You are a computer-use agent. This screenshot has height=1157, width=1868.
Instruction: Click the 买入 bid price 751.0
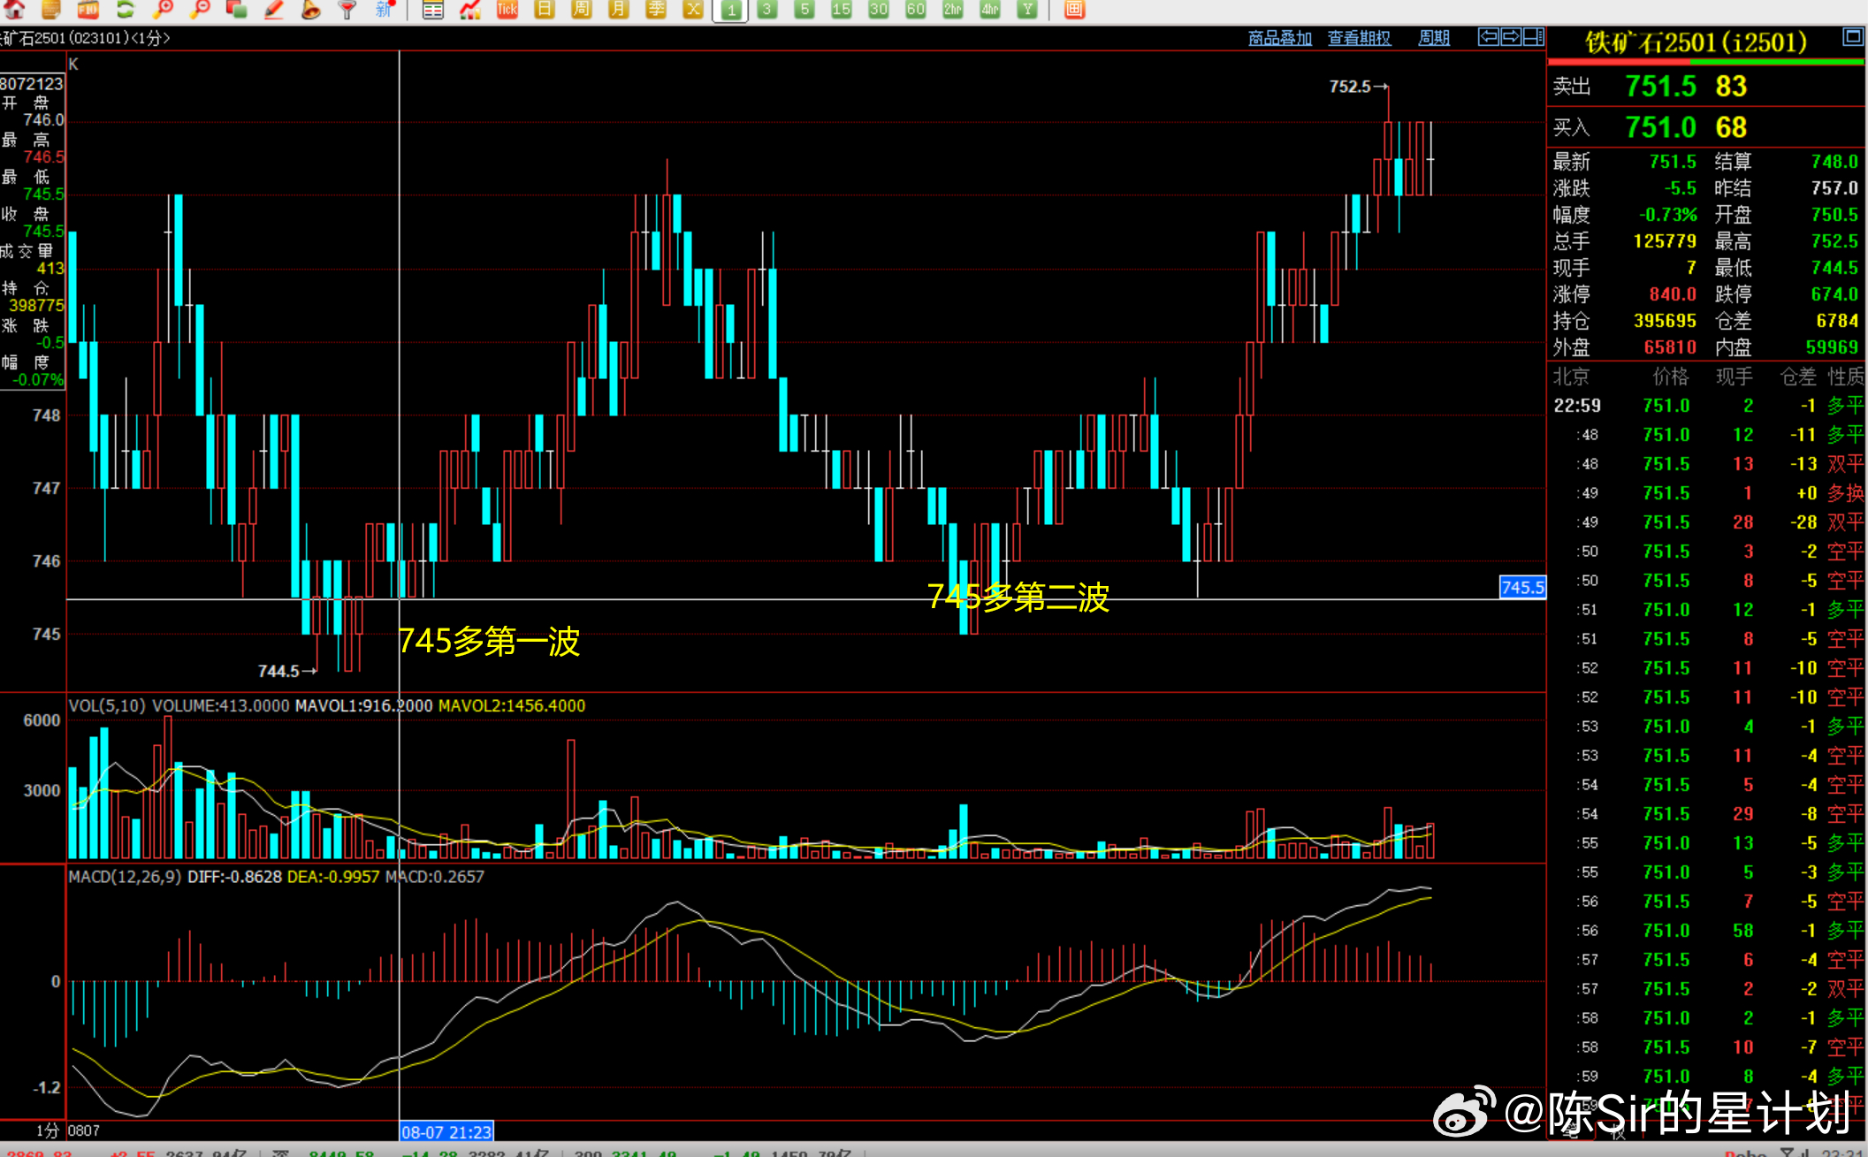[x=1660, y=127]
